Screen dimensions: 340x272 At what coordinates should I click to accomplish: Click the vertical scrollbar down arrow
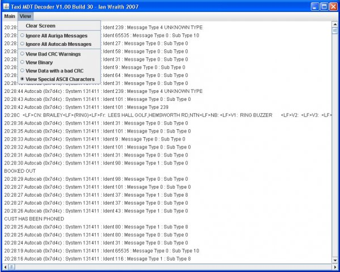pyautogui.click(x=335, y=260)
